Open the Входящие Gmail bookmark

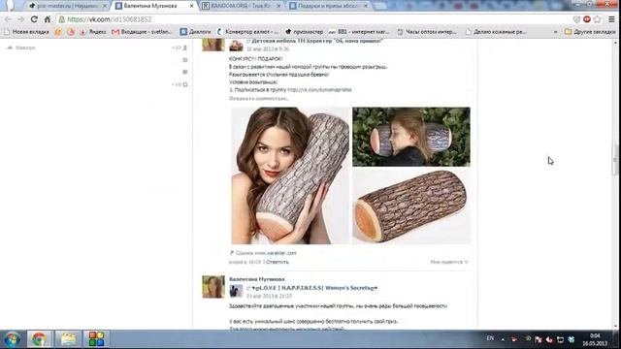143,32
